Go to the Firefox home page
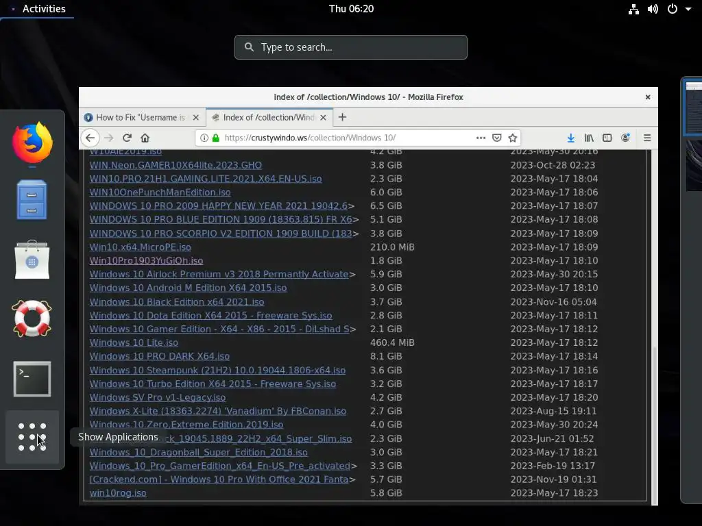 point(145,138)
